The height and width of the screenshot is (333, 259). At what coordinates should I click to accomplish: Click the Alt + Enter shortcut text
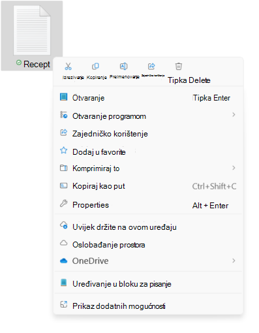tap(210, 206)
